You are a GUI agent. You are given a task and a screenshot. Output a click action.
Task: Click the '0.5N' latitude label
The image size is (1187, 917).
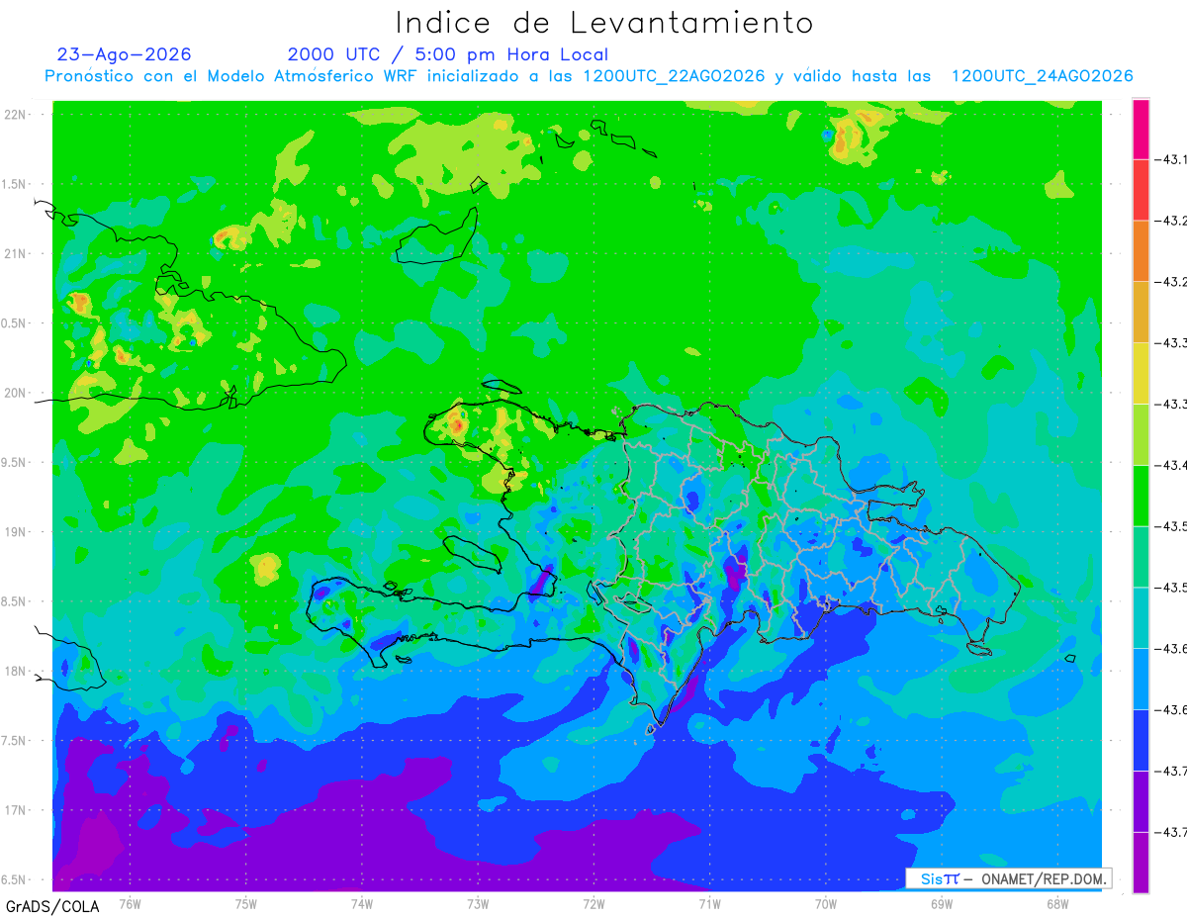tap(13, 323)
